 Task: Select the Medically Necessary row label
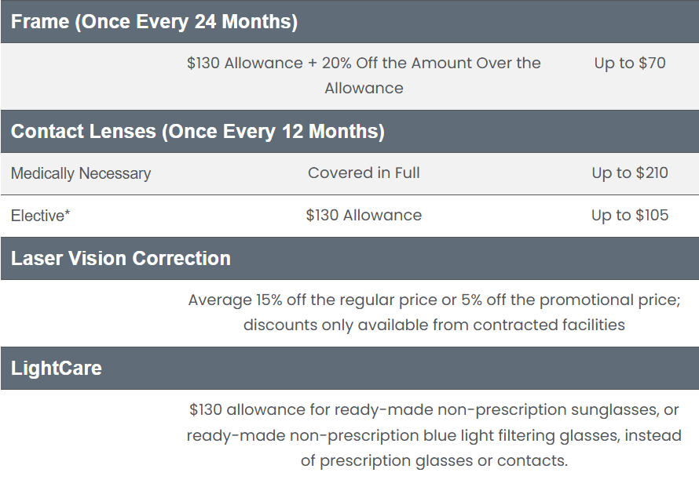tap(81, 173)
